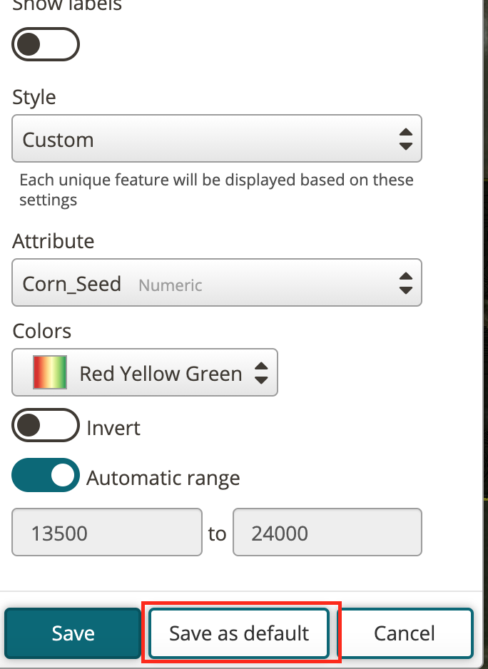Open the Style dropdown showing Custom
The width and height of the screenshot is (488, 669).
coord(217,138)
